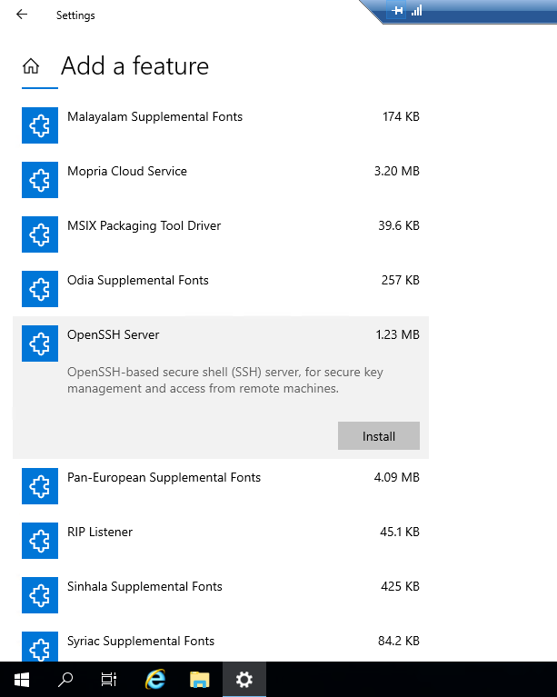This screenshot has width=557, height=697.
Task: Click the 4.09 MB size value
Action: click(397, 478)
